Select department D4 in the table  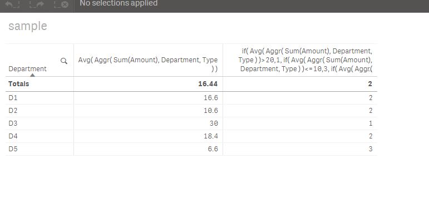(13, 136)
